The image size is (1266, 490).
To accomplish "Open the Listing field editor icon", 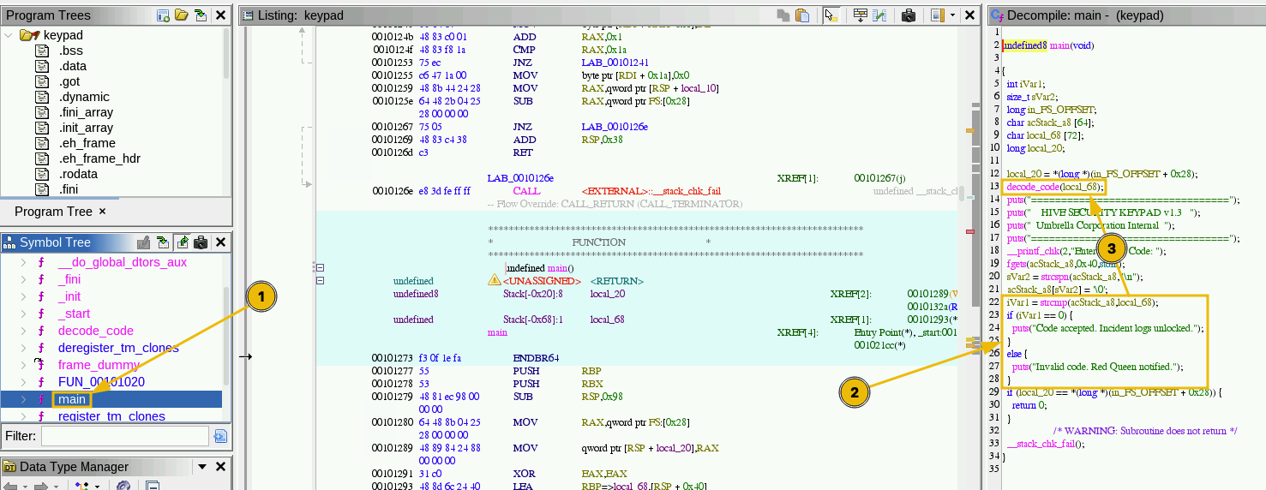I will coord(860,15).
